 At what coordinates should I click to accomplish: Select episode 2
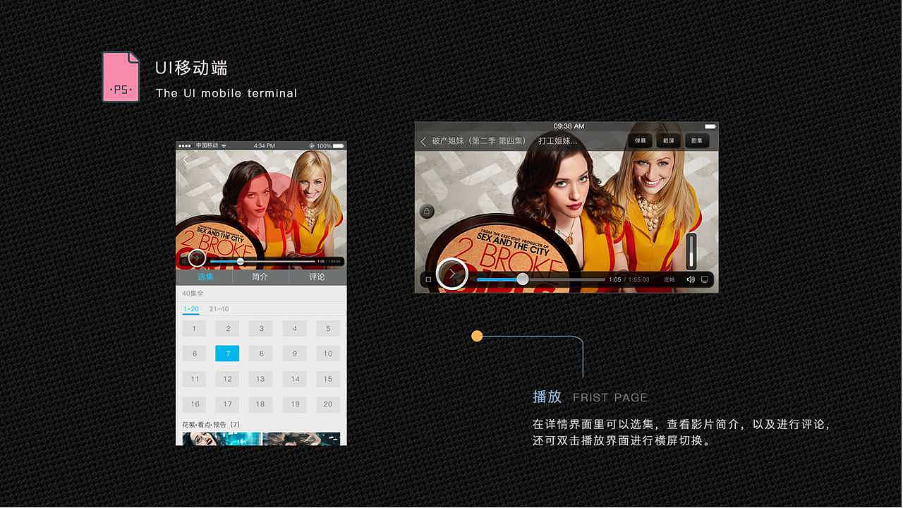point(228,328)
